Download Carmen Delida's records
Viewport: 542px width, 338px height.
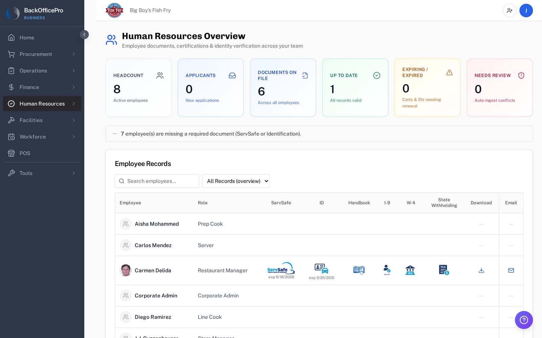[481, 270]
